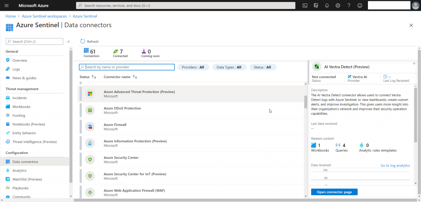The height and width of the screenshot is (202, 421).
Task: Open the Azure portal hamburger menu
Action: [x=7, y=5]
